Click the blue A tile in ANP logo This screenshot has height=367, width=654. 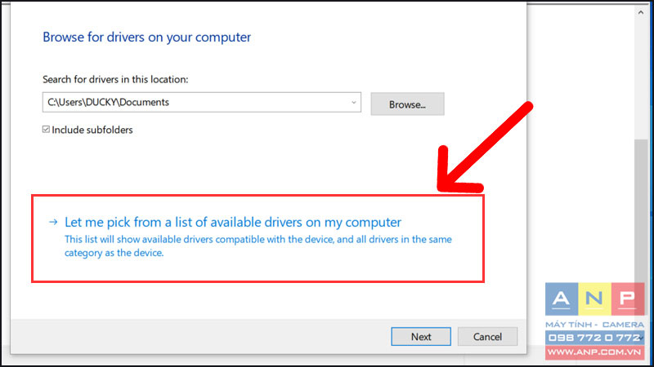[562, 299]
